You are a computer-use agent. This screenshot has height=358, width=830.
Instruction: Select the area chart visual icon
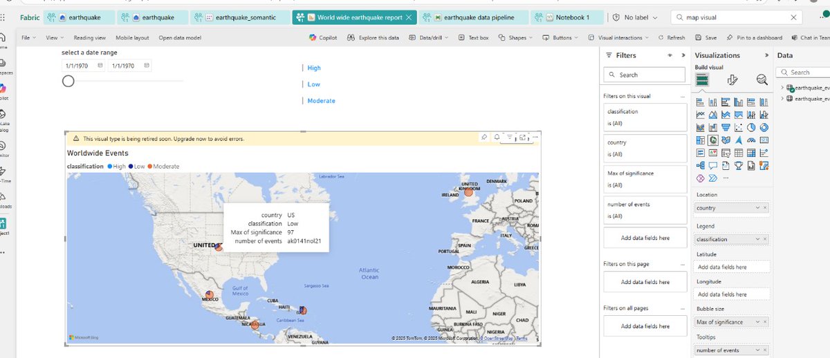713,115
